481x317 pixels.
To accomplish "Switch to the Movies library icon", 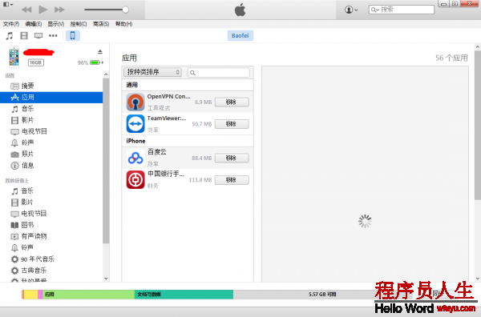I will pyautogui.click(x=24, y=36).
